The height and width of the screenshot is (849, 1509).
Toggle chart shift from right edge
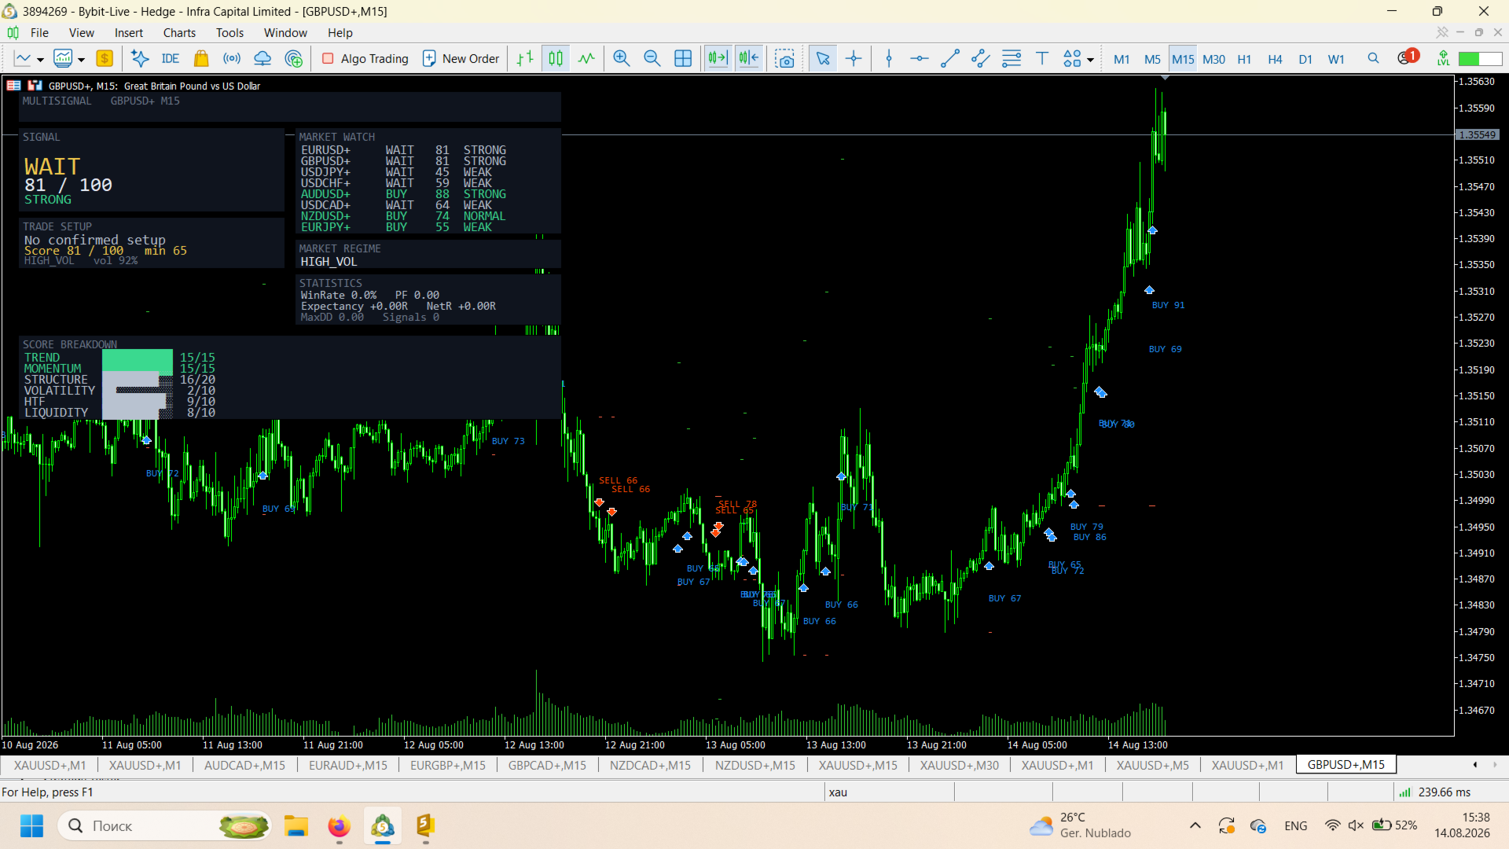coord(749,58)
